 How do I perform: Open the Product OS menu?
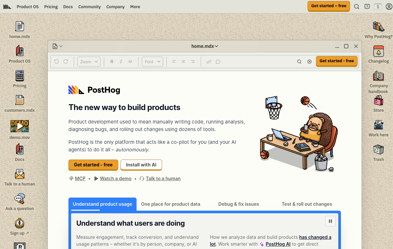(x=28, y=7)
